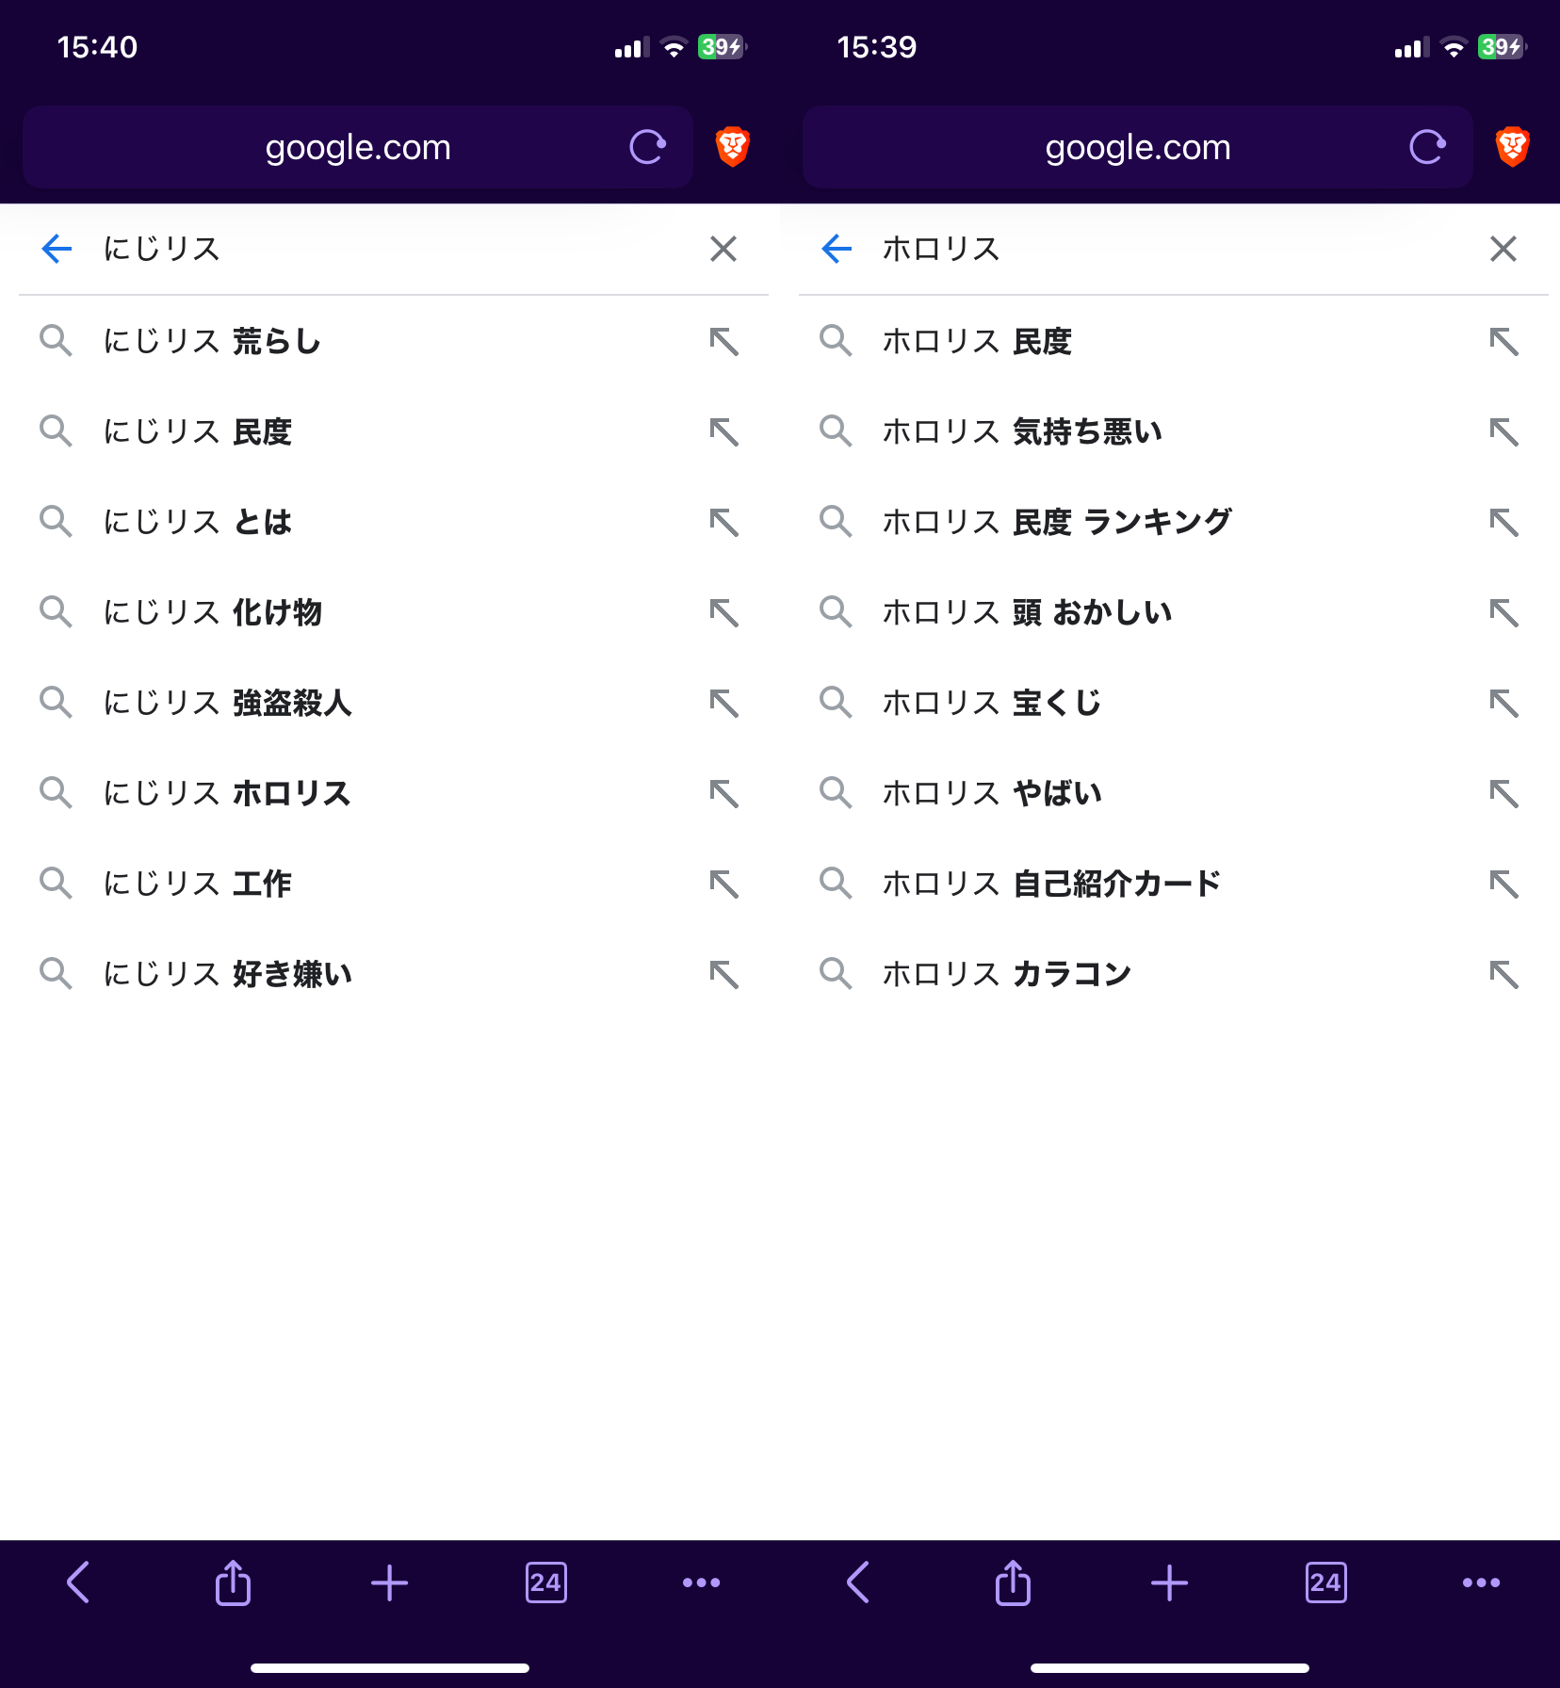Open a new tab from the ホロリス screen toolbar
Viewport: 1560px width, 1688px height.
pyautogui.click(x=1169, y=1582)
